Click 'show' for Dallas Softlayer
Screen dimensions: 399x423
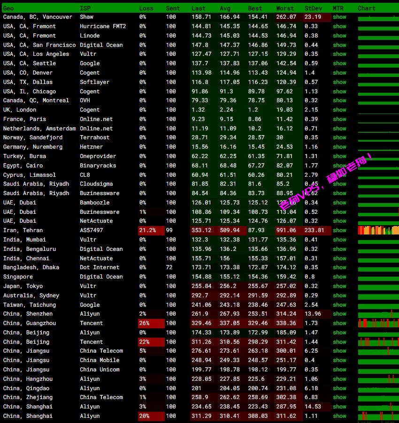(x=339, y=82)
